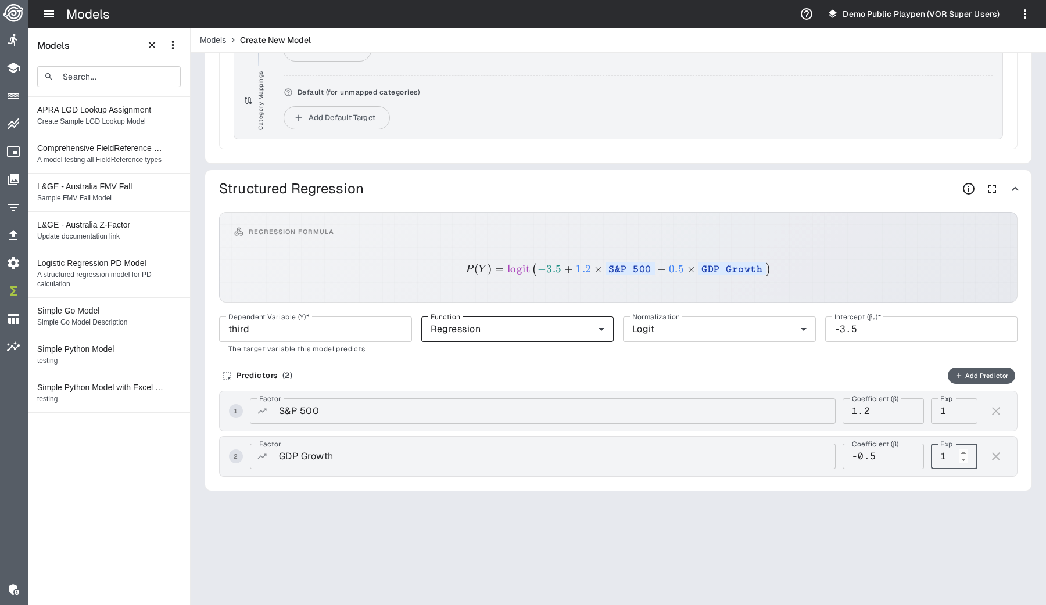Open the Function dropdown
The image size is (1046, 605).
click(x=517, y=329)
